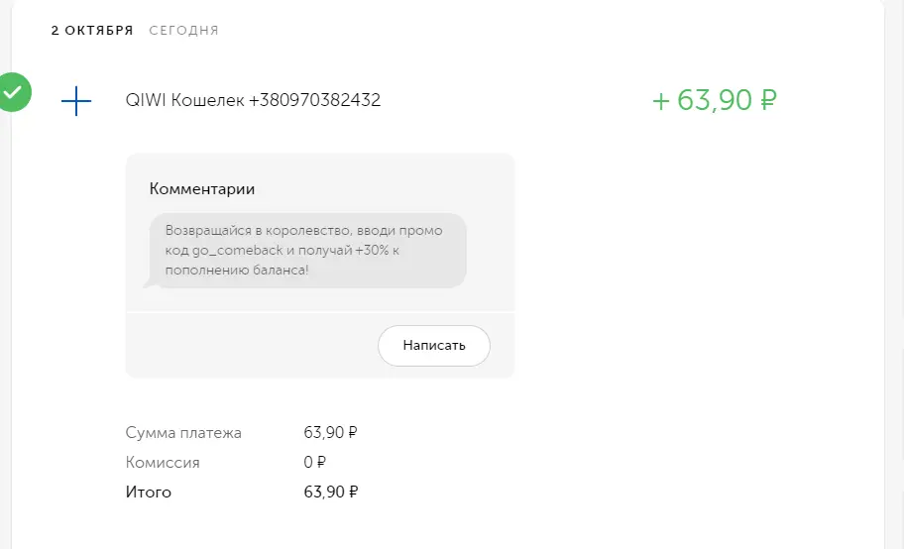Click the go_comeback promo comment bubble

click(x=308, y=251)
